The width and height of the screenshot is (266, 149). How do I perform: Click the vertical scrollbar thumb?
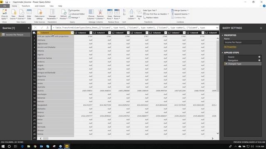coord(218,66)
